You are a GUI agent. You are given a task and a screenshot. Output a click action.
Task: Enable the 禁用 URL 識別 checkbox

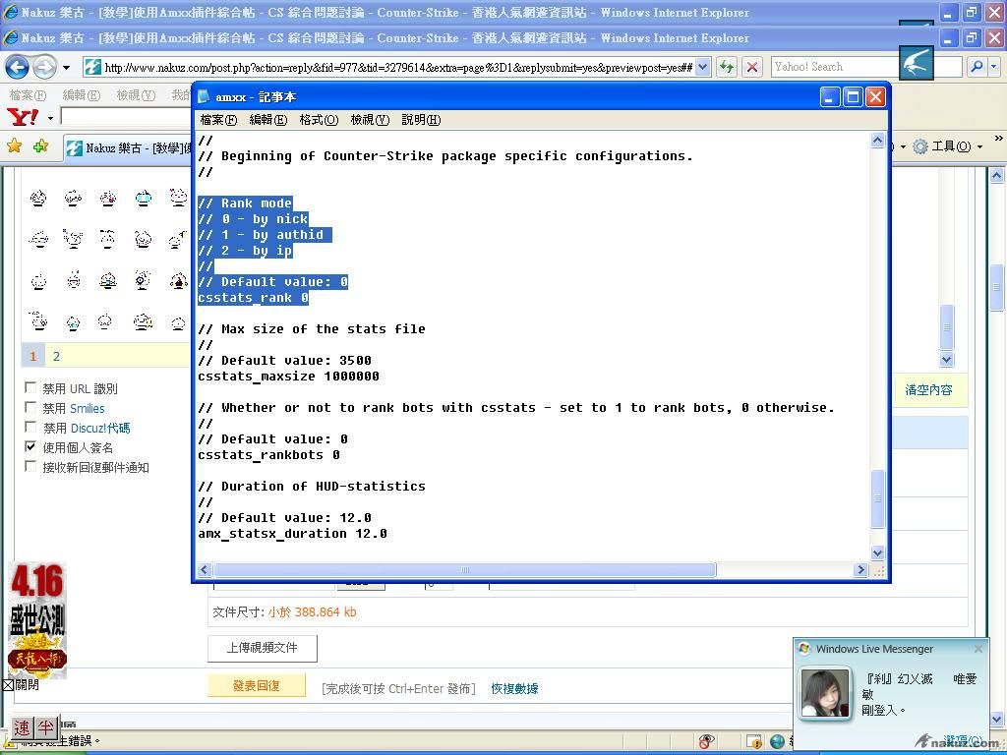click(x=30, y=388)
